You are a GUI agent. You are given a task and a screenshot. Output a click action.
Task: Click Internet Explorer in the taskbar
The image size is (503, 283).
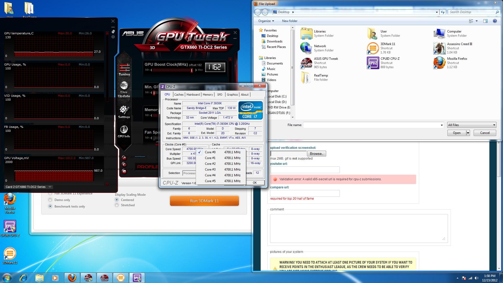[24, 278]
